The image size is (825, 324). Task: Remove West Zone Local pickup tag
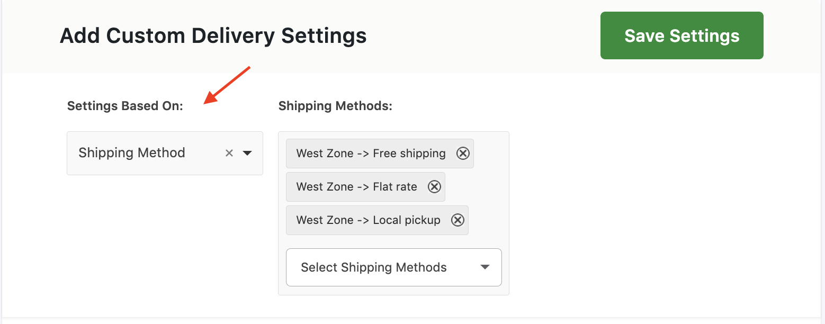(x=458, y=220)
